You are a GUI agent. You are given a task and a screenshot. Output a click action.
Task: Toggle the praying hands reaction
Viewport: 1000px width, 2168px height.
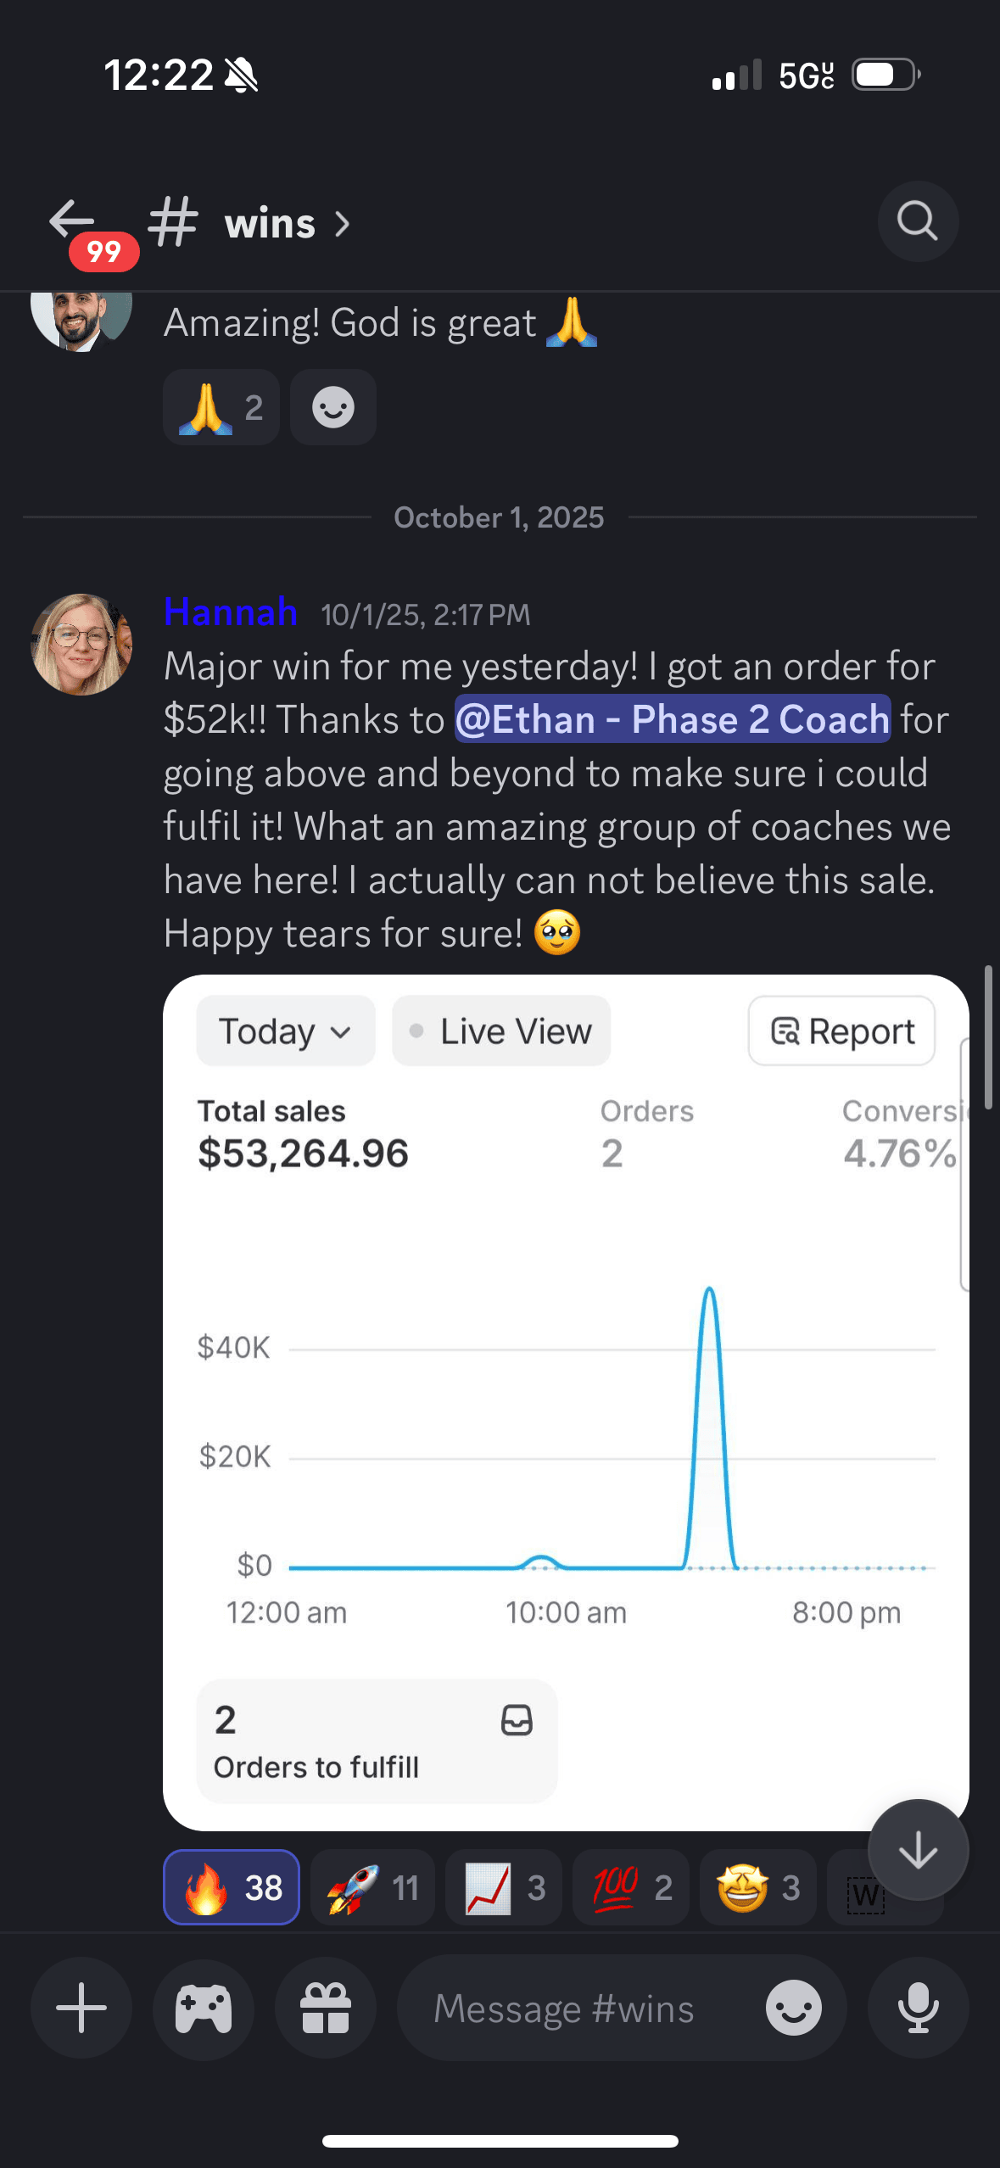point(221,408)
